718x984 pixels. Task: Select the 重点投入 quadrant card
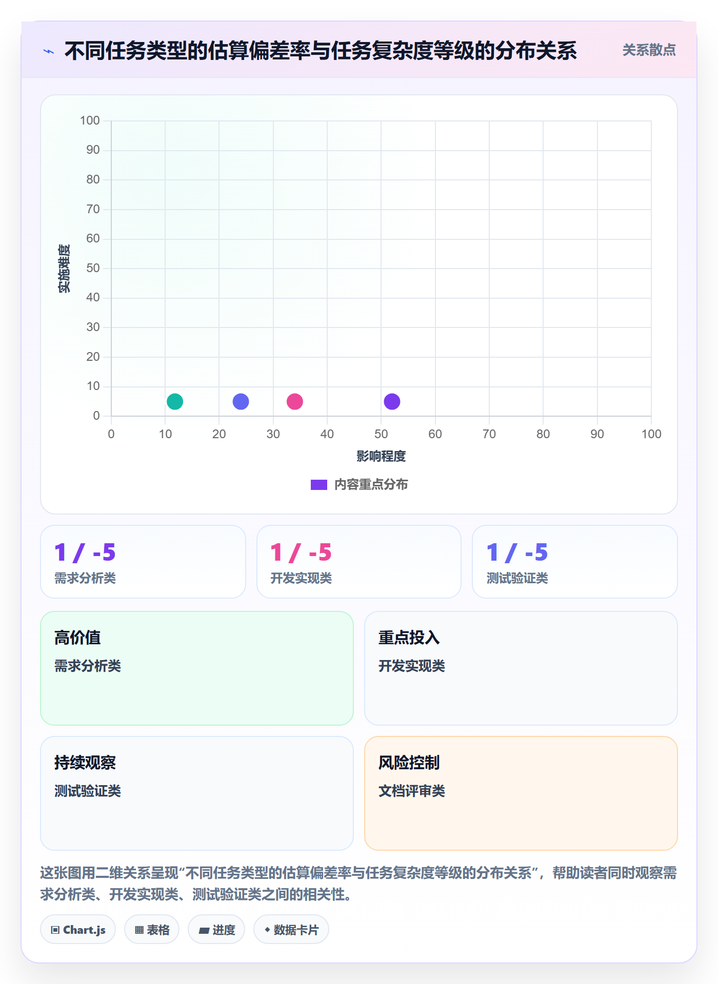[521, 668]
